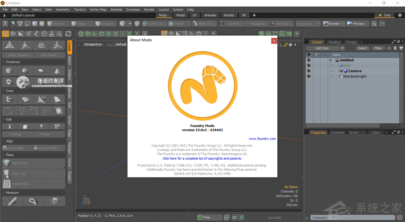This screenshot has width=405, height=222.
Task: Open the Add Item dropdown arrow
Action: pos(342,48)
